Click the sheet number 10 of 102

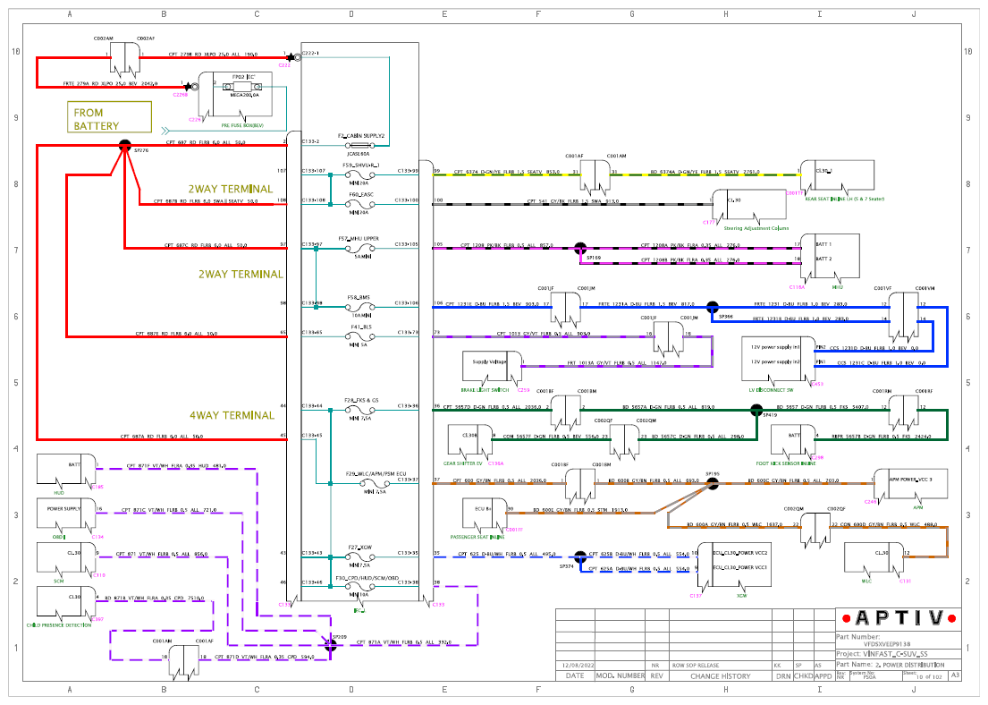929,677
